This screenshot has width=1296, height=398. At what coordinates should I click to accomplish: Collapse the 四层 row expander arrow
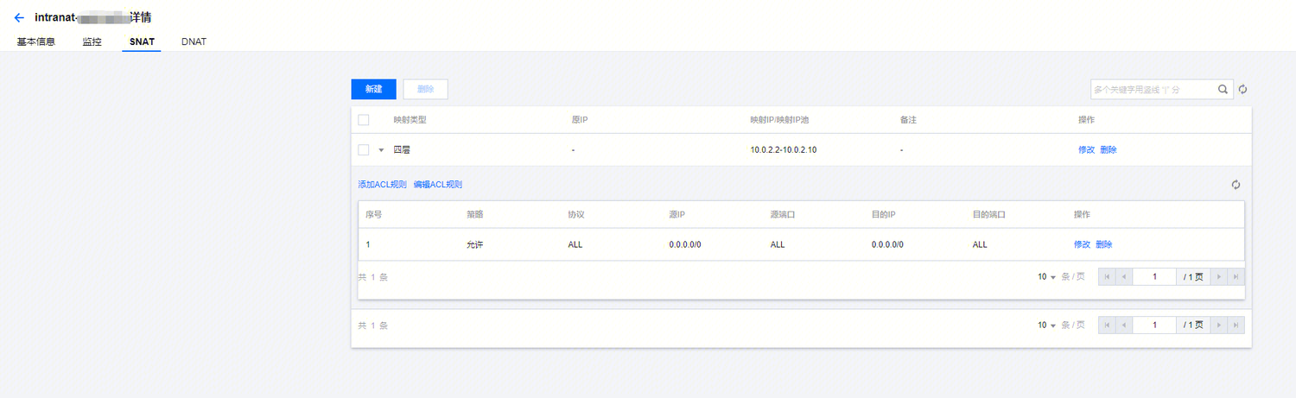(381, 150)
